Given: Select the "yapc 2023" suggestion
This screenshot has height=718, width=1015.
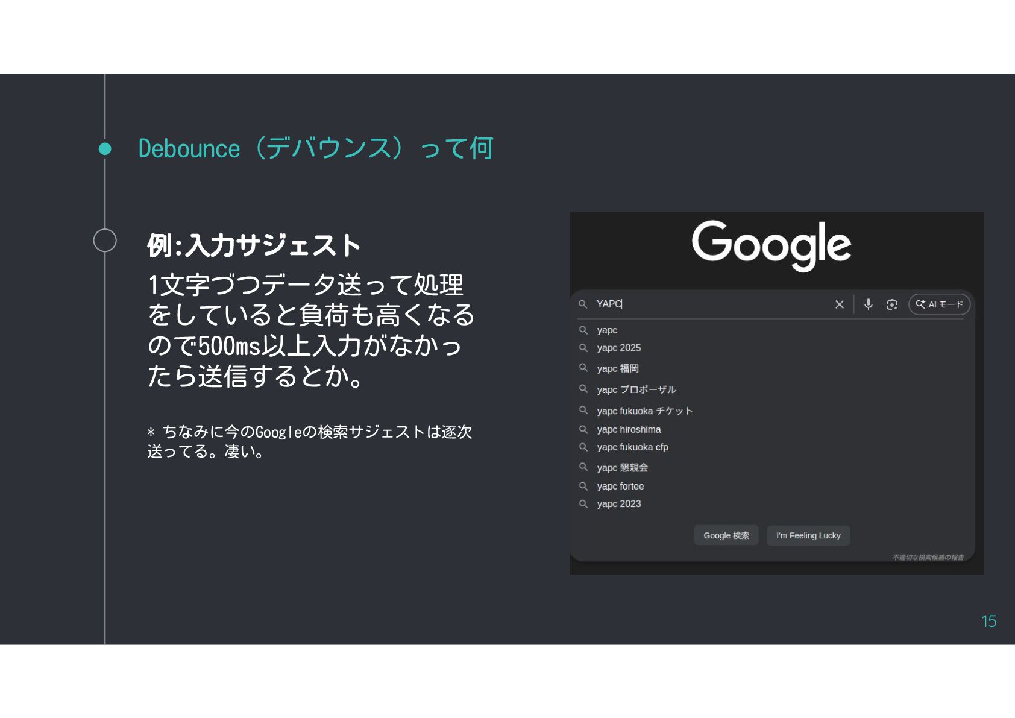Looking at the screenshot, I should click(x=619, y=504).
